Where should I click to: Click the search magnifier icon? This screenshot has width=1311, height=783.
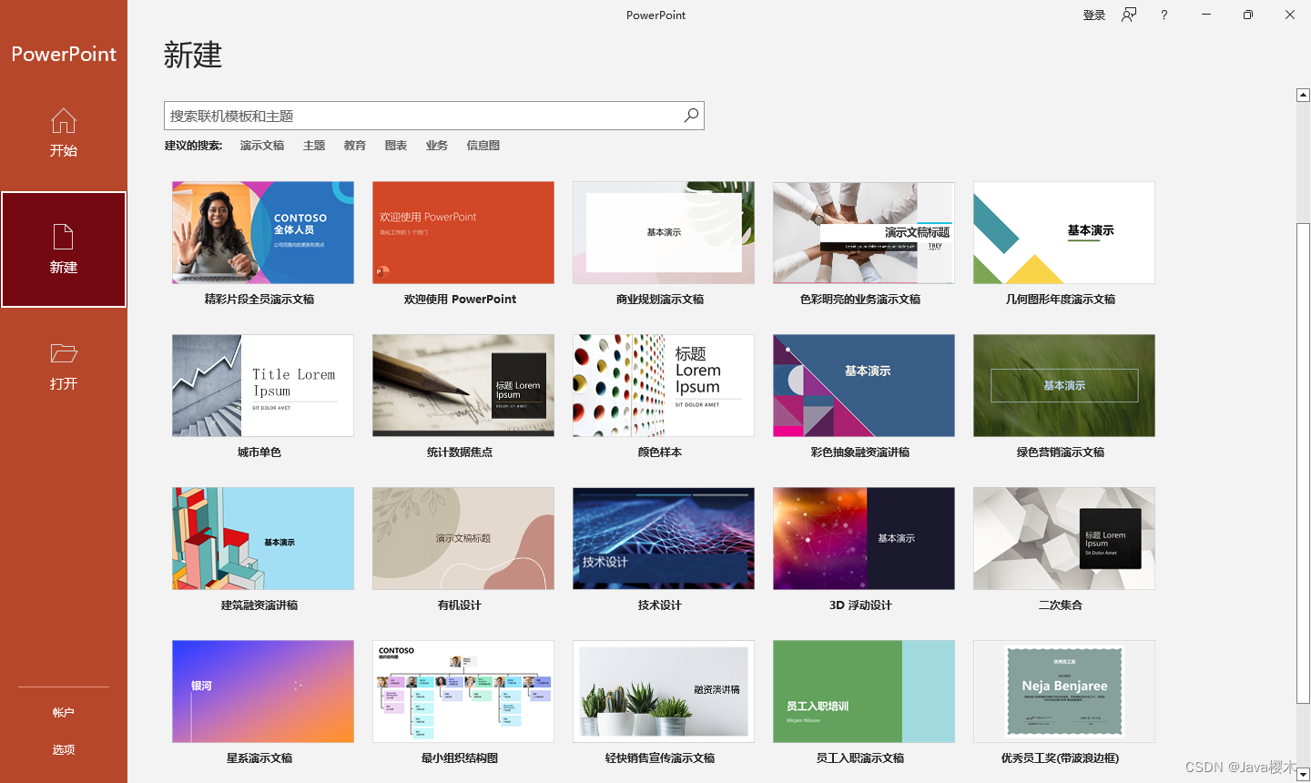click(692, 116)
